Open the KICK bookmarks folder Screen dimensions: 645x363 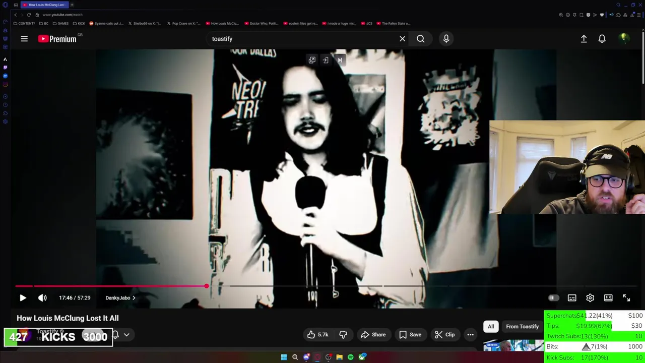pos(80,23)
